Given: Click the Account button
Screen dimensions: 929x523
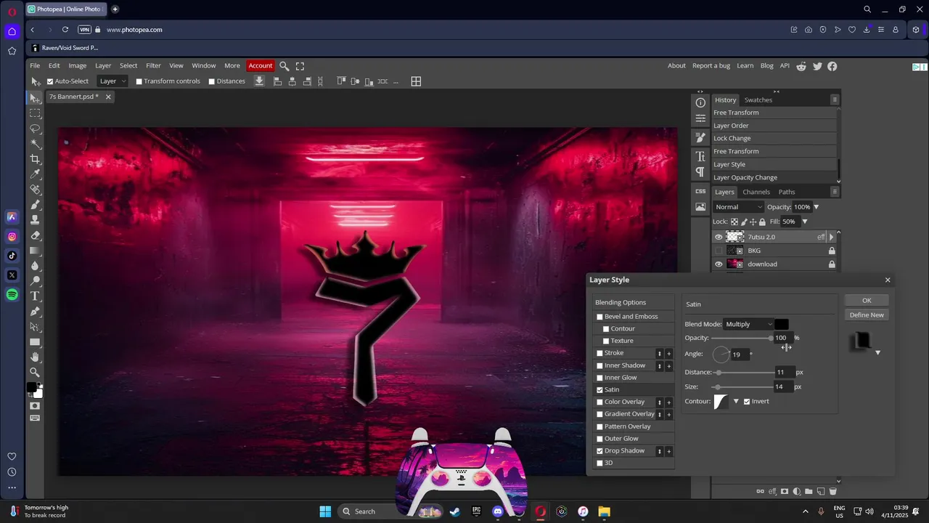Looking at the screenshot, I should (x=261, y=65).
